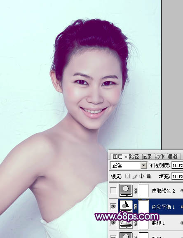Click the lock all padlock icon
The image size is (183, 238).
coord(148,176)
